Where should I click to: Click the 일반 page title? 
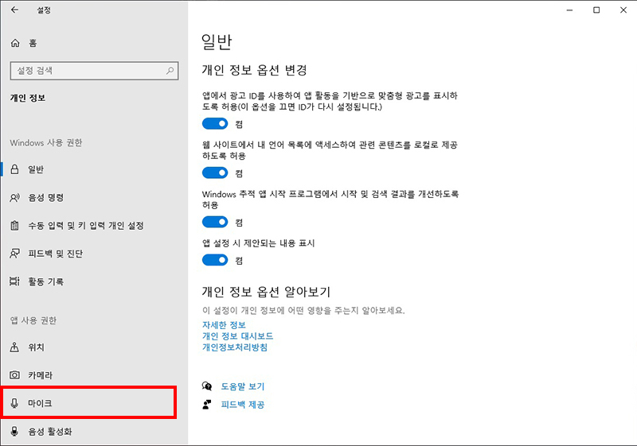coord(217,42)
